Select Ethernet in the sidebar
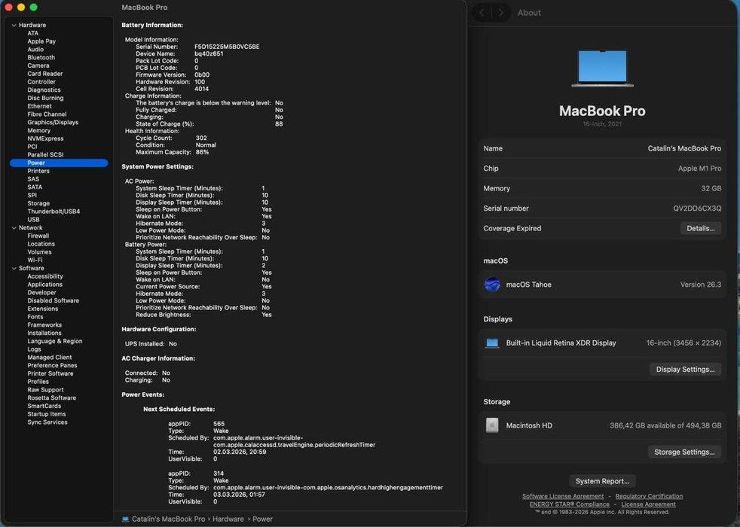The height and width of the screenshot is (527, 740). tap(40, 106)
